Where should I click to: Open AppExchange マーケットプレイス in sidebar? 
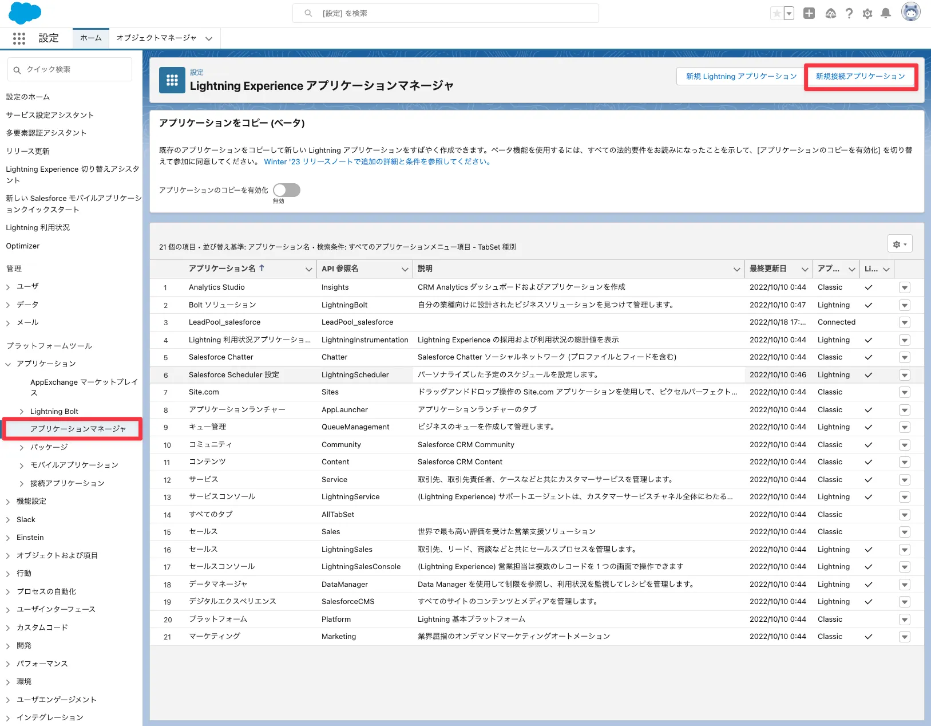pyautogui.click(x=84, y=387)
